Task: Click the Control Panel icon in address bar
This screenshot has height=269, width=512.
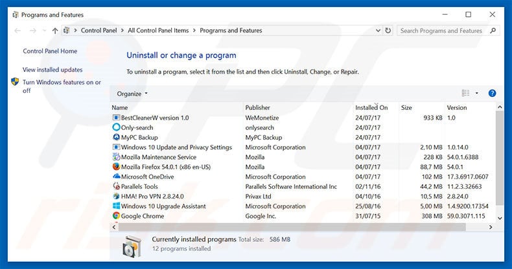Action: tap(67, 30)
